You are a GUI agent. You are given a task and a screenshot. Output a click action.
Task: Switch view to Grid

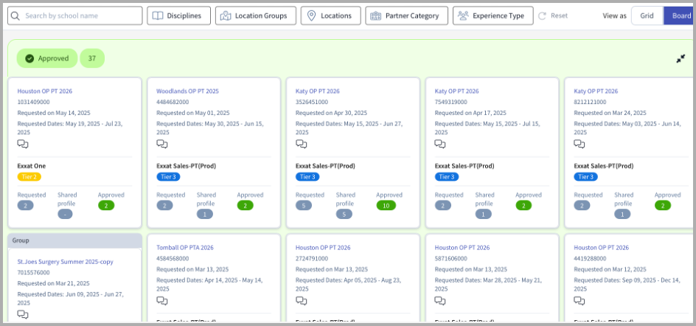(647, 16)
